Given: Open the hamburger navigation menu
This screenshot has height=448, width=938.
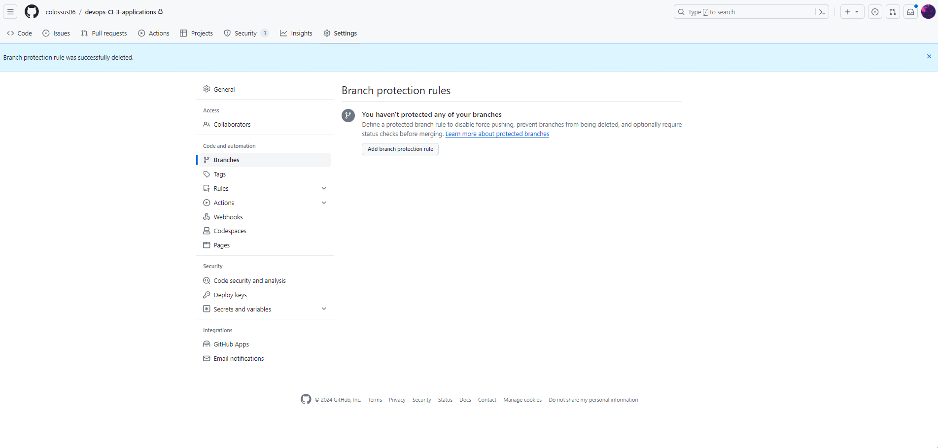Looking at the screenshot, I should pyautogui.click(x=10, y=12).
